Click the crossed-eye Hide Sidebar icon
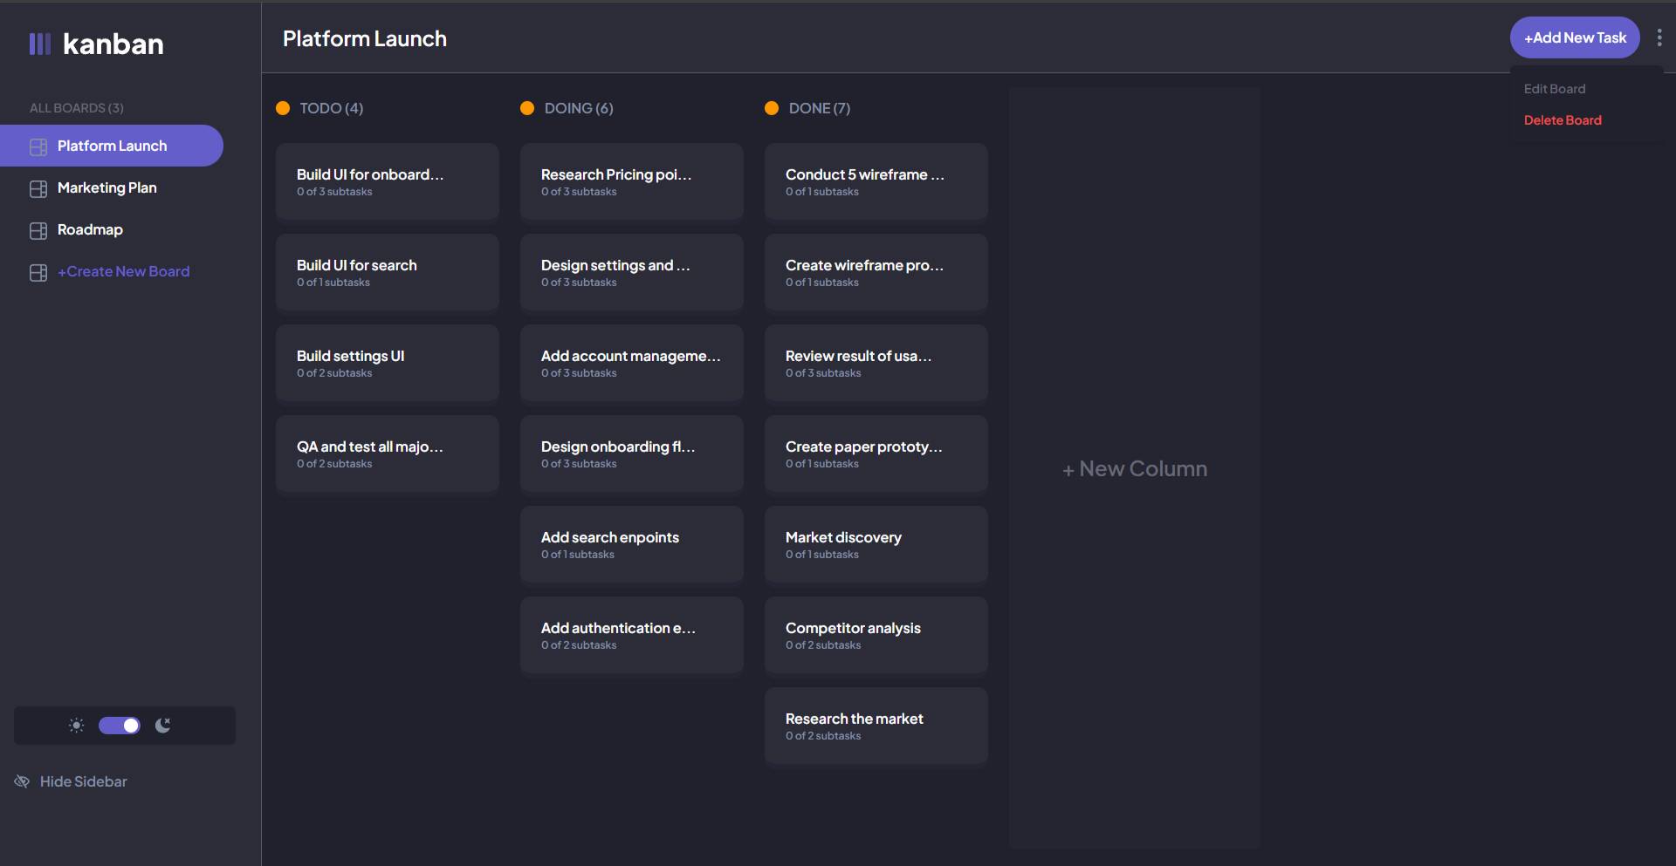Screen dimensions: 1676x866 coord(22,781)
